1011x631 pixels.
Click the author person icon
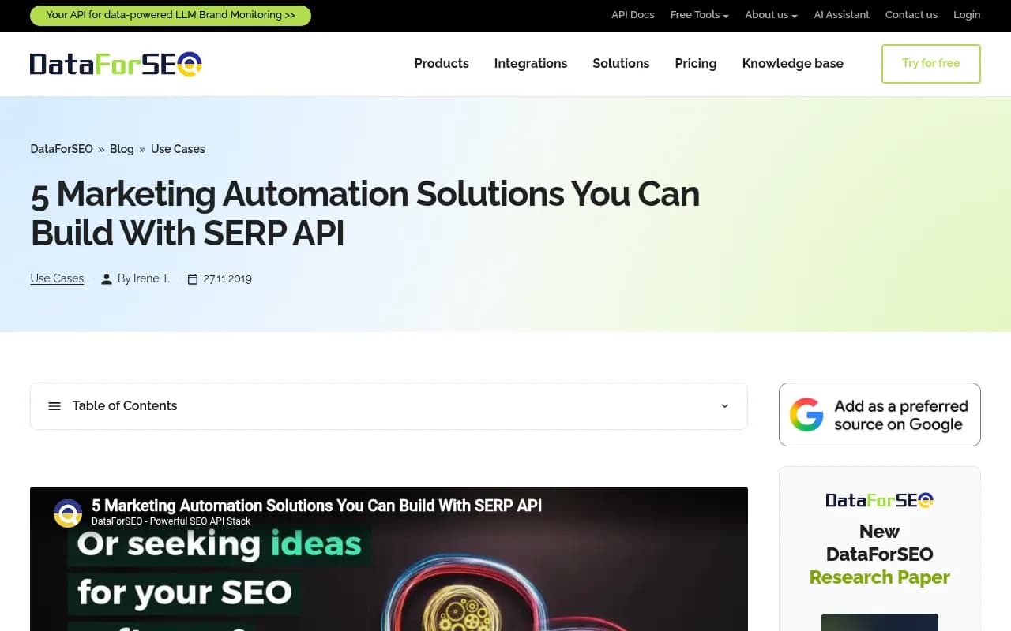click(107, 279)
